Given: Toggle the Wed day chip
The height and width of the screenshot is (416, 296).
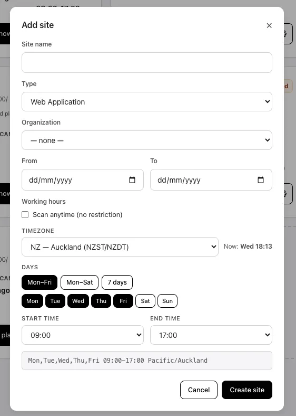Looking at the screenshot, I should pyautogui.click(x=78, y=301).
